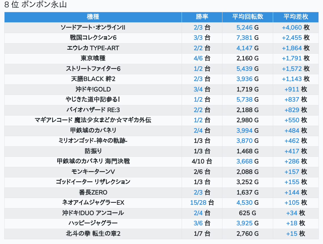The width and height of the screenshot is (323, 244).
Task: Select ミリオンゴッド-神々の軌跡- machine name
Action: click(93, 141)
